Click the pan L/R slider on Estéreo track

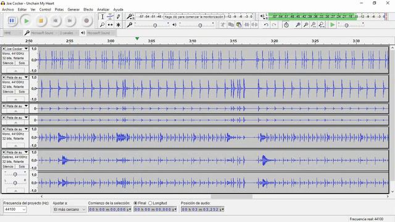coord(15,183)
